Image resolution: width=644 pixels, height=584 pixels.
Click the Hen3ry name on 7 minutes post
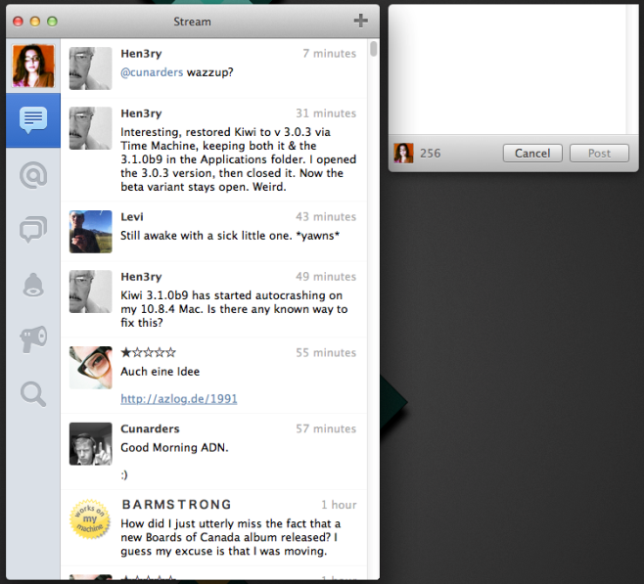coord(141,54)
